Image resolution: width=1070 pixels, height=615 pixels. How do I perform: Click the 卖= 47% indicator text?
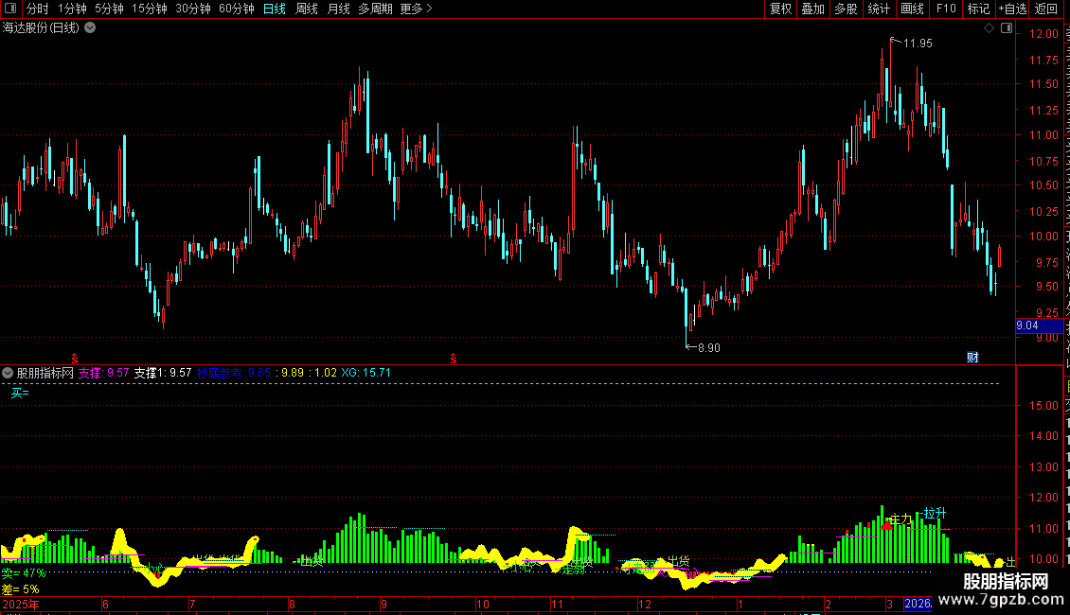24,573
